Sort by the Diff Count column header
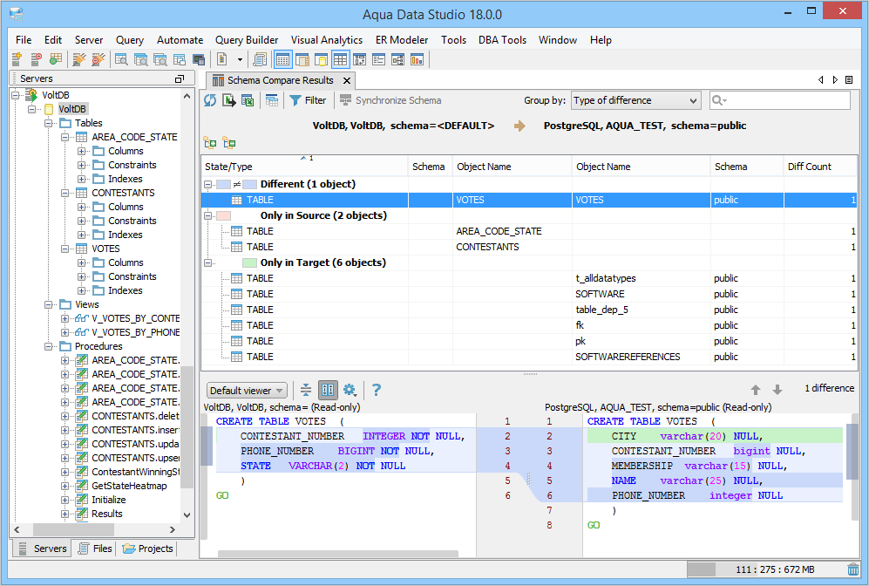 [x=820, y=167]
